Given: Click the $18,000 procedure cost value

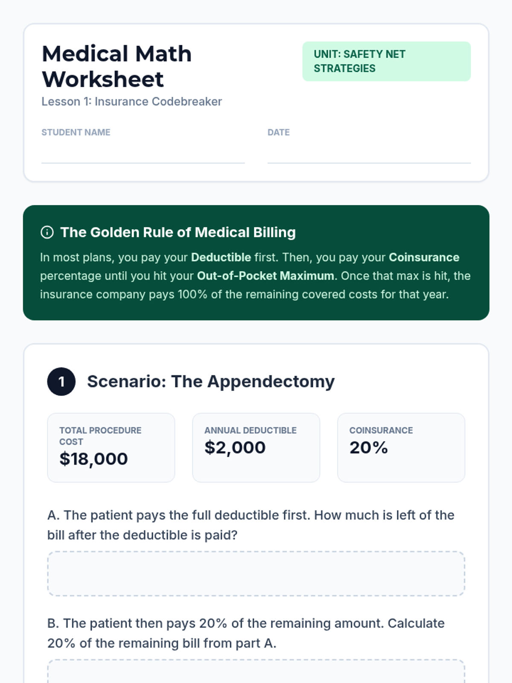Looking at the screenshot, I should [93, 459].
